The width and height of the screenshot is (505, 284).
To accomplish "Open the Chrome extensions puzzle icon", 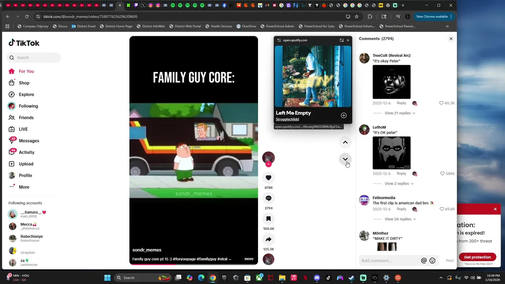I will [370, 17].
